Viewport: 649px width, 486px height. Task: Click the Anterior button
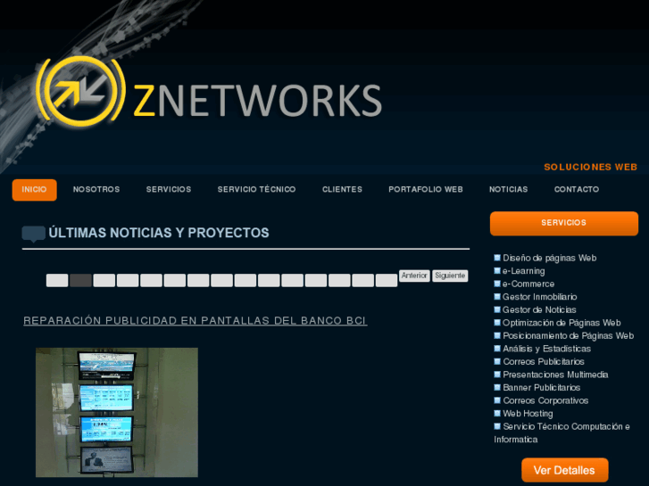click(414, 276)
